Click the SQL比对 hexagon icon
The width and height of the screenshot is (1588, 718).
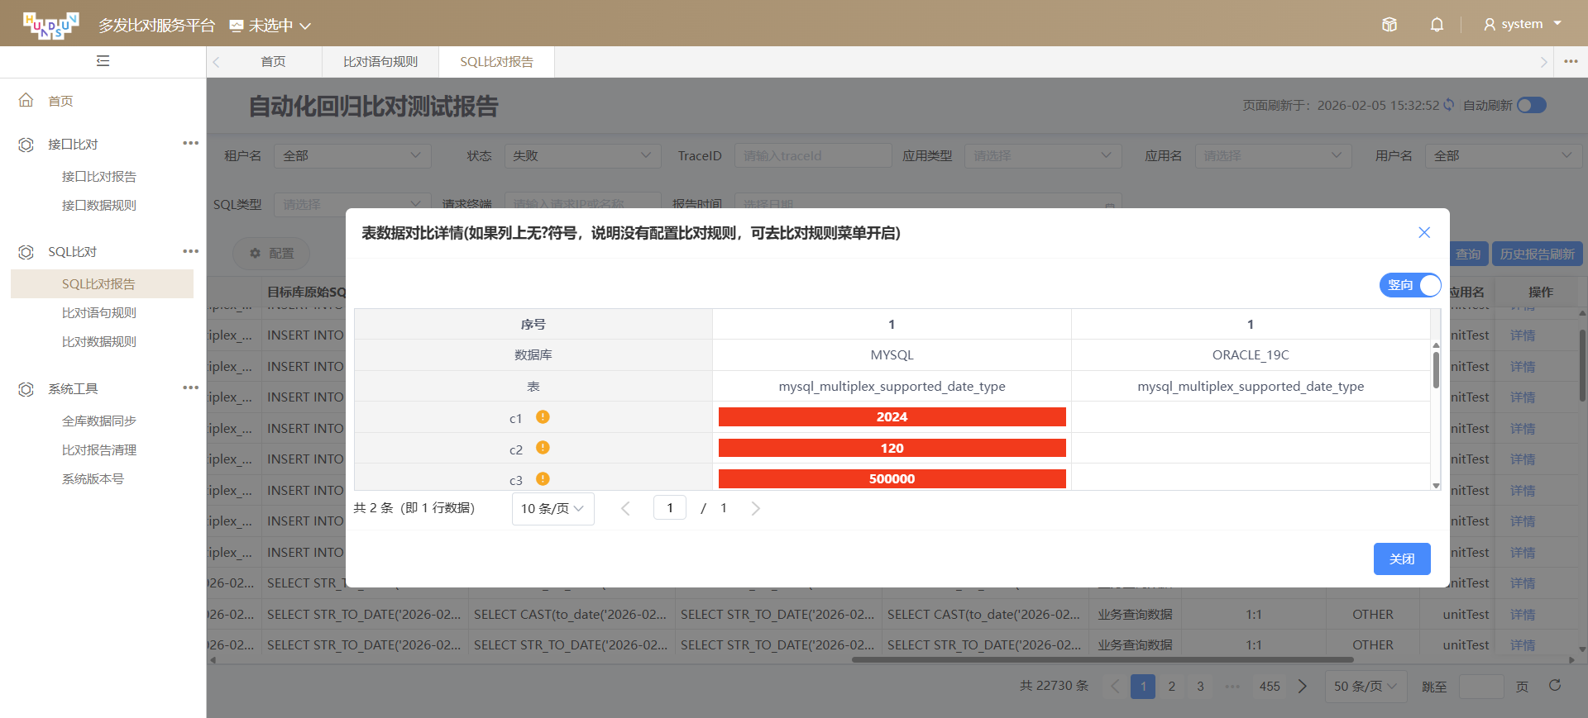pos(26,252)
